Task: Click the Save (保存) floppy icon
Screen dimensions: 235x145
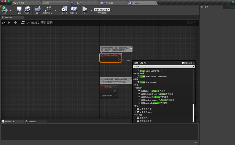Action: [x=19, y=9]
